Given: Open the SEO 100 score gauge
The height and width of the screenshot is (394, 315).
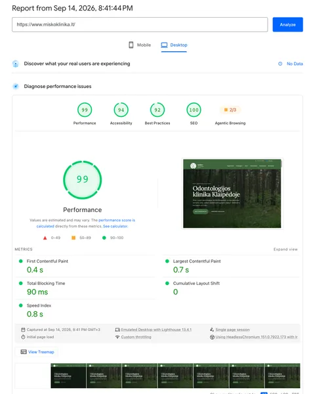Looking at the screenshot, I should (194, 110).
